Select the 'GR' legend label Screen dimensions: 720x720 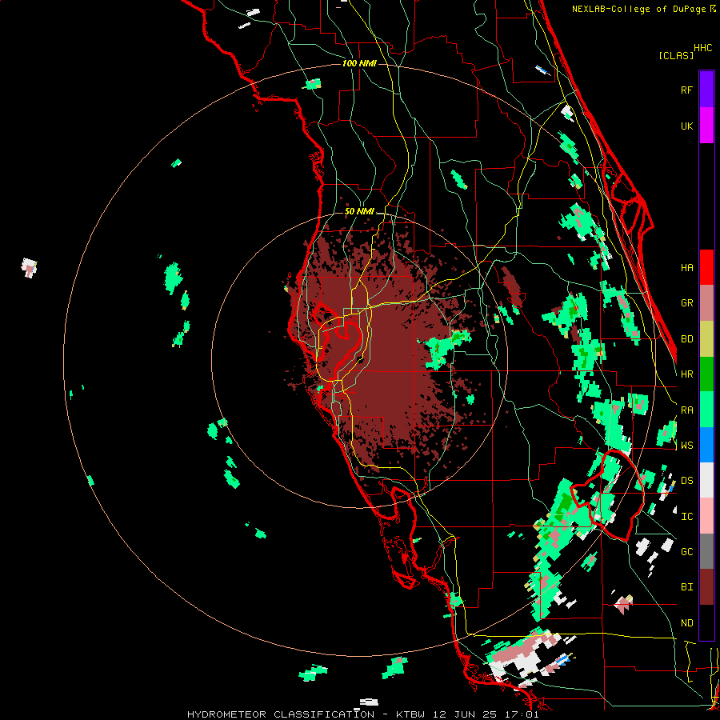tap(686, 303)
